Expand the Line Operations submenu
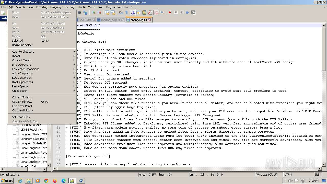Image resolution: width=327 pixels, height=184 pixels. click(42, 65)
